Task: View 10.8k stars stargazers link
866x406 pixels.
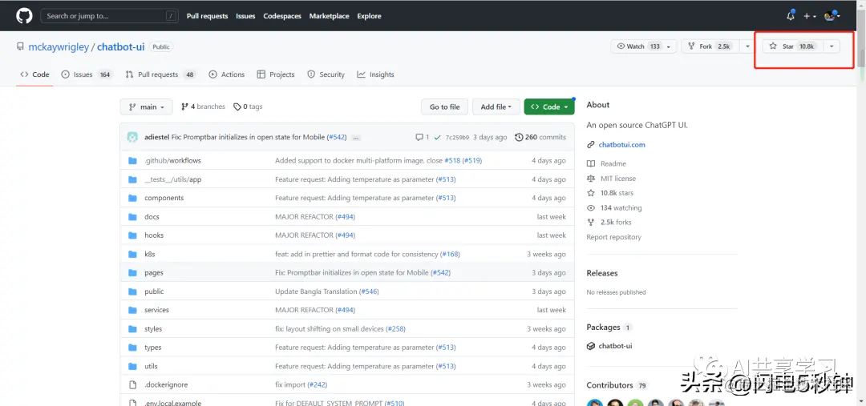Action: 610,193
